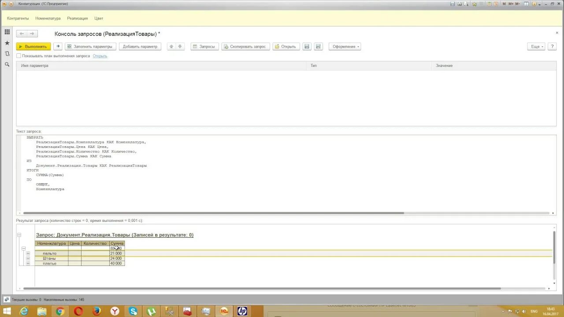The width and height of the screenshot is (564, 317).
Task: Open the sections grid menu in sidebar
Action: [7, 32]
